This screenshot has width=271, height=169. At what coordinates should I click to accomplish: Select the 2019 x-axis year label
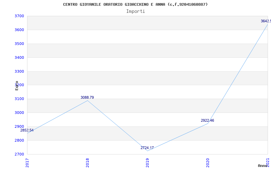(x=147, y=163)
